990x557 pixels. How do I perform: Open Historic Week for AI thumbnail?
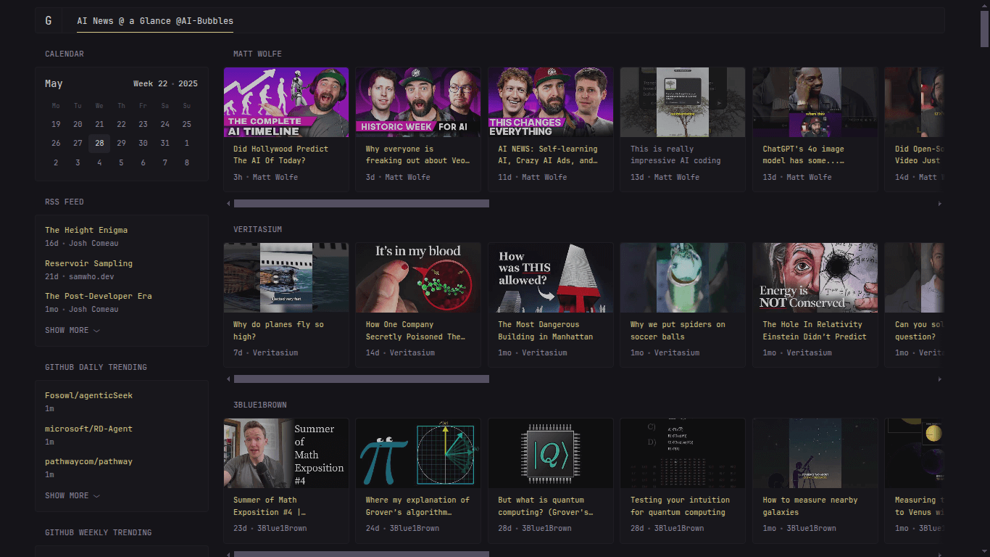point(418,102)
